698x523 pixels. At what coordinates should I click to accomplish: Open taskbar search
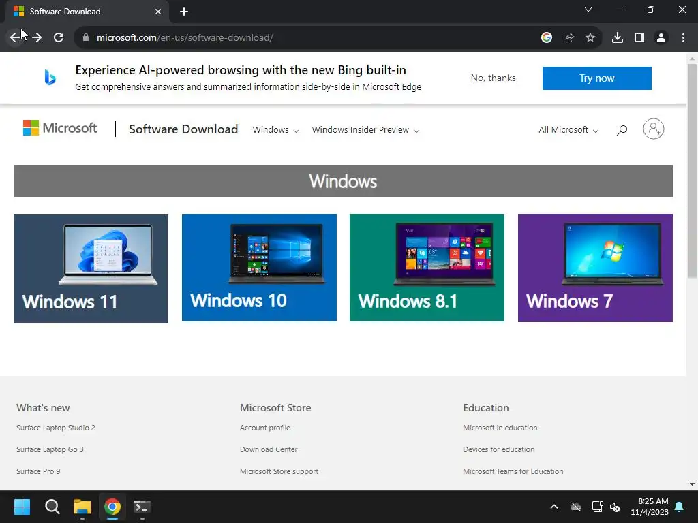pos(52,507)
